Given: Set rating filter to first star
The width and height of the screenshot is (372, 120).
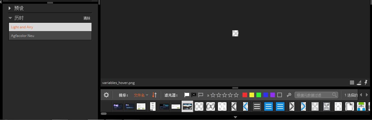Looking at the screenshot, I should 213,95.
